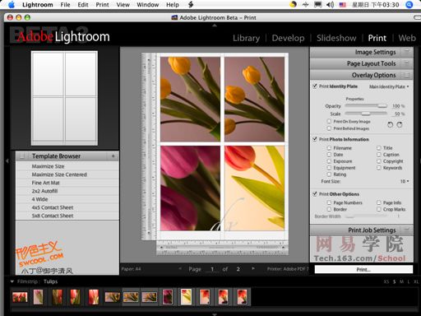The image size is (421, 316).
Task: Open the Spotlight search icon
Action: [x=409, y=5]
